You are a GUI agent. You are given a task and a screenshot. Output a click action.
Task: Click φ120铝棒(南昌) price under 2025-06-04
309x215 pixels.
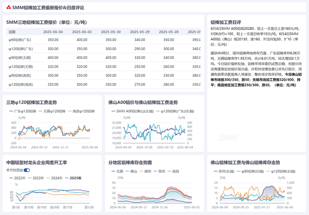point(53,85)
